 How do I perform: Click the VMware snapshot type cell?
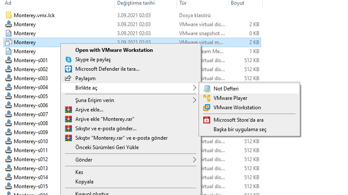tap(202, 33)
